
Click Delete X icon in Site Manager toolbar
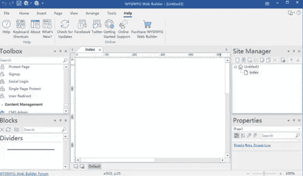[x=275, y=60]
